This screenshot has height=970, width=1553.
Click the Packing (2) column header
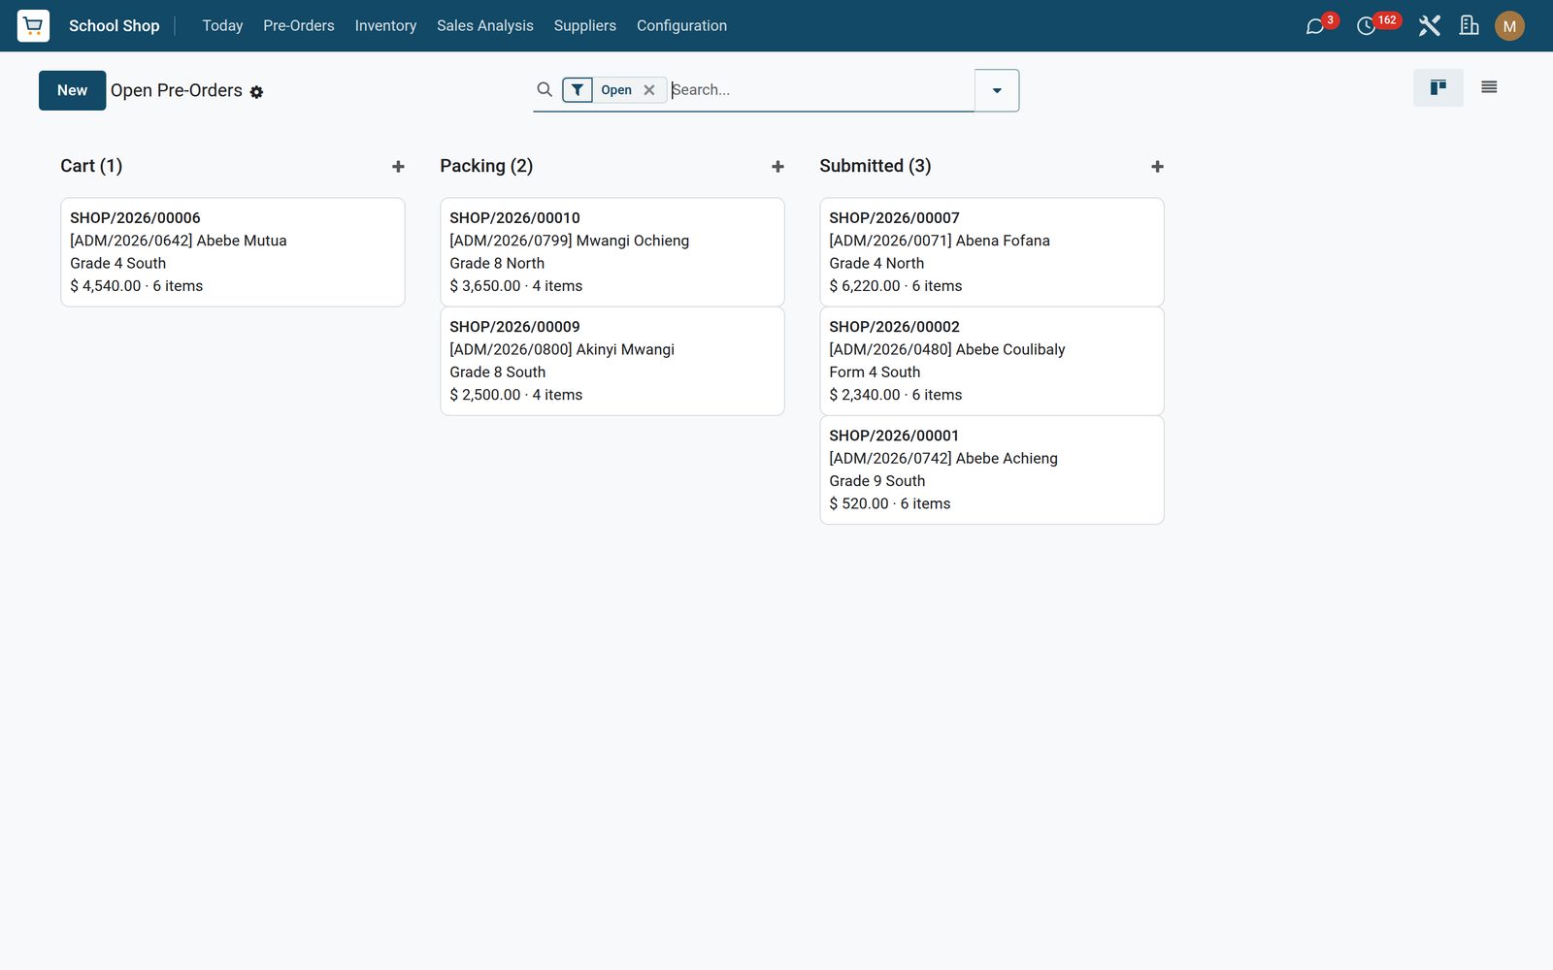[x=486, y=166]
